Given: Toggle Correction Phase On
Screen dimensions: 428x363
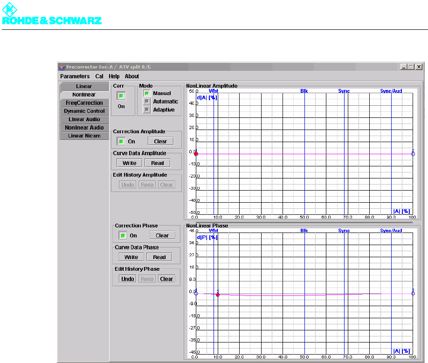Looking at the screenshot, I should click(123, 235).
